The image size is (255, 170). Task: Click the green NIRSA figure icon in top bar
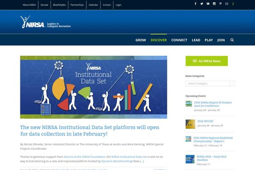[x=233, y=4]
